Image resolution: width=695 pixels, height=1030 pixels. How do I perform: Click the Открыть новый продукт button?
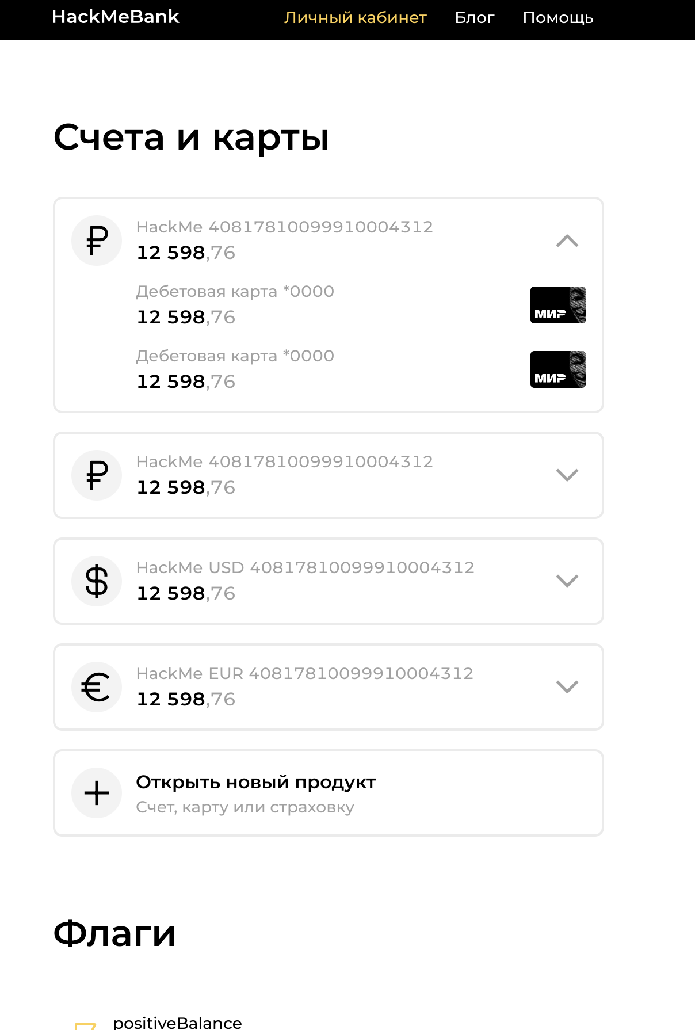click(256, 783)
